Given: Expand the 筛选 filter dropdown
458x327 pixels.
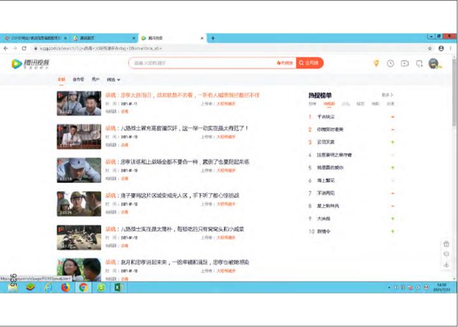Looking at the screenshot, I should tap(113, 79).
